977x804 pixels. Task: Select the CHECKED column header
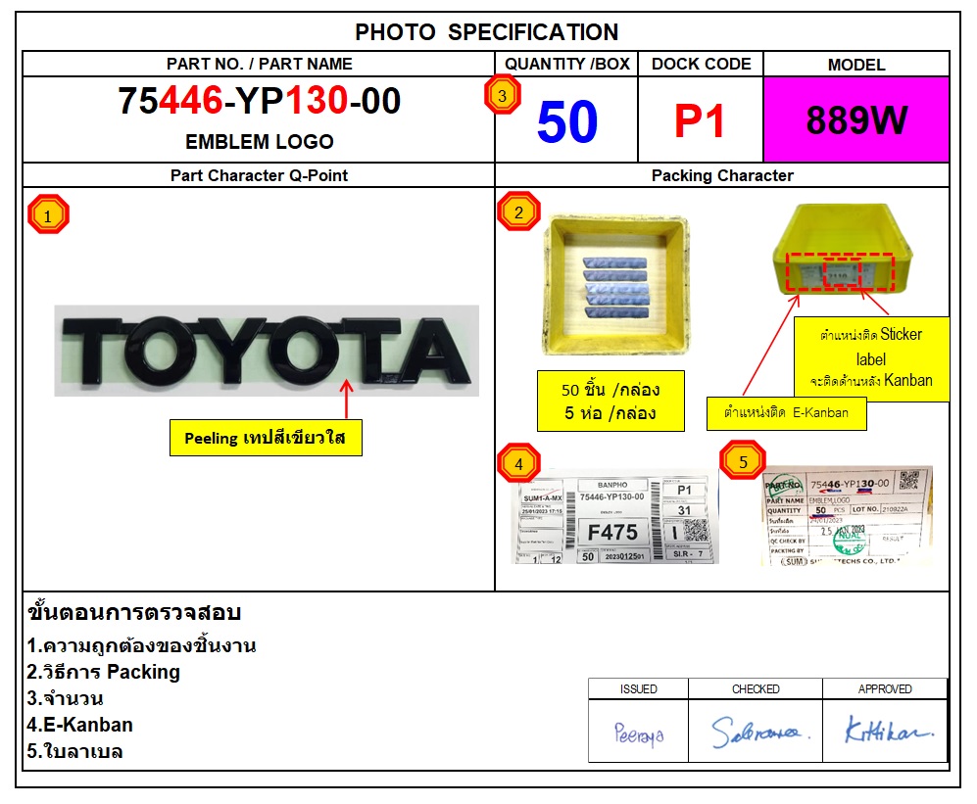click(756, 688)
